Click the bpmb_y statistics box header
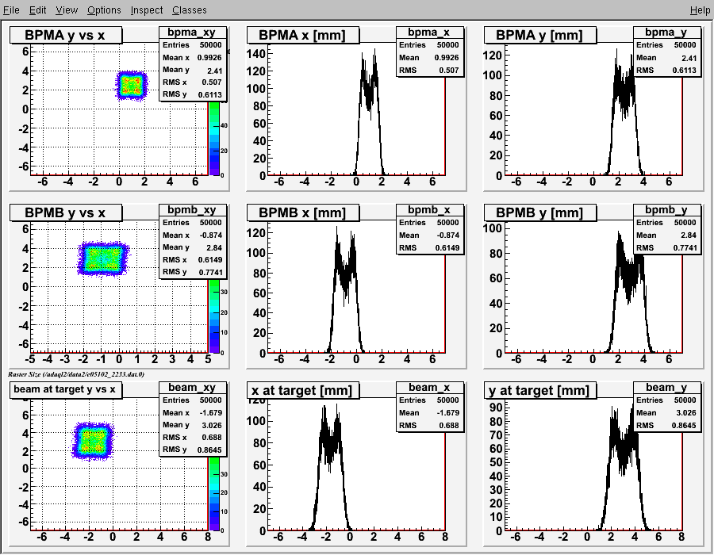Viewport: 714px width, 555px height. click(x=666, y=210)
